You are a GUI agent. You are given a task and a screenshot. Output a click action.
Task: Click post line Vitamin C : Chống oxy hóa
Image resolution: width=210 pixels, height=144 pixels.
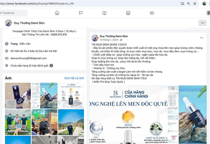pyautogui.click(x=109, y=68)
